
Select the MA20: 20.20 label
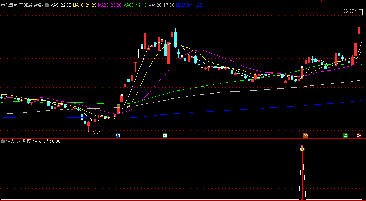click(110, 5)
